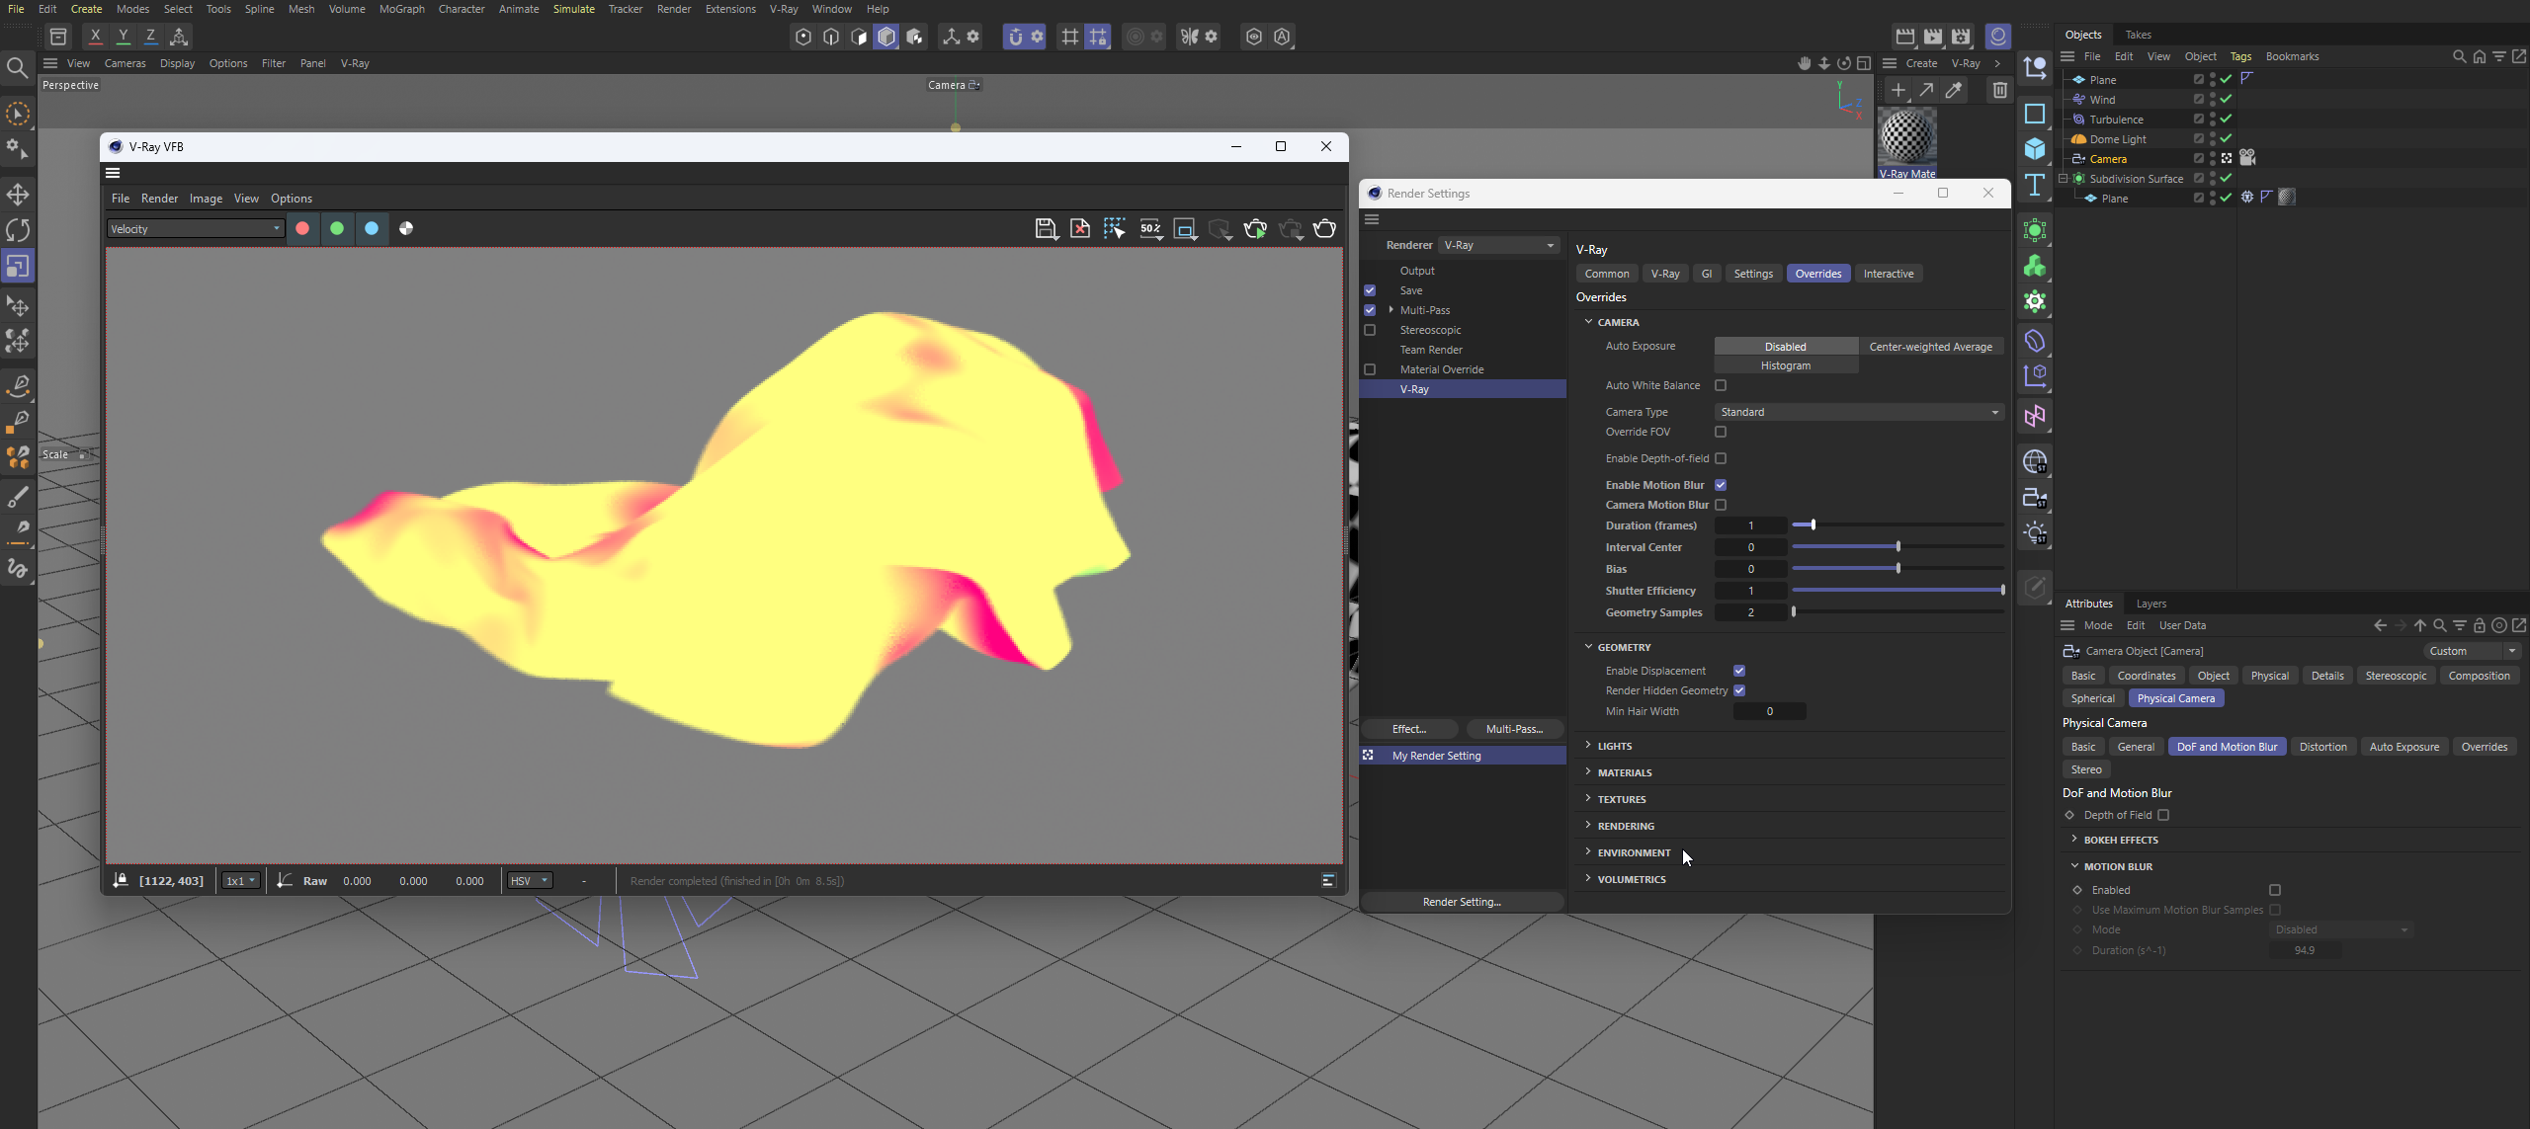Click the delete trash icon in material manager

[x=2000, y=90]
